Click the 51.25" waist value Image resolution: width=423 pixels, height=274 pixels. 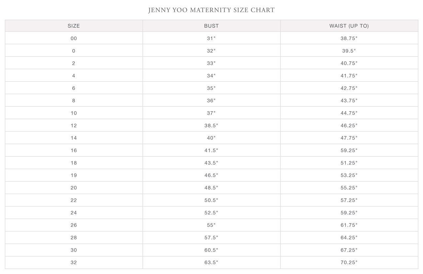point(349,163)
